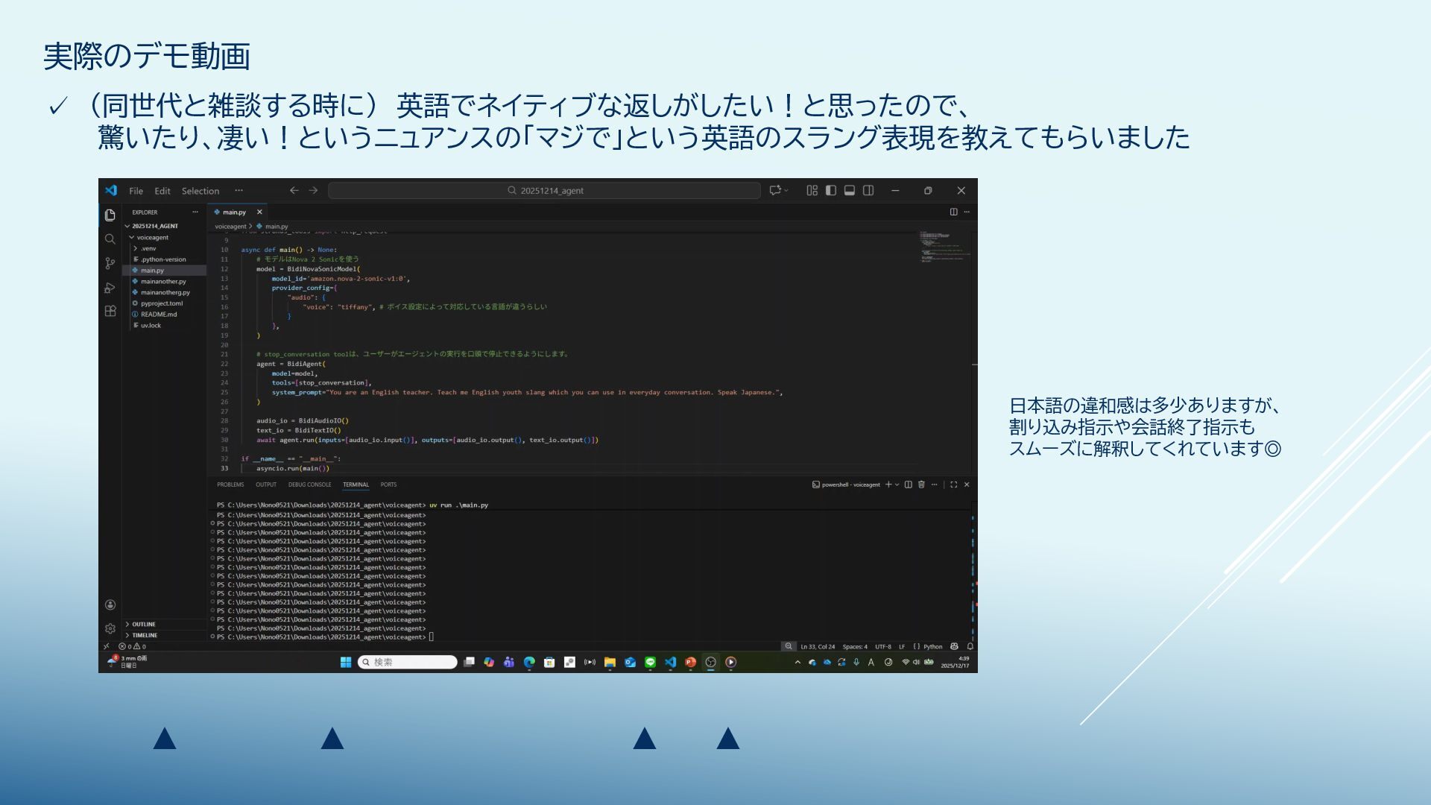1431x805 pixels.
Task: Collapse the voiceagent folder
Action: (x=152, y=237)
